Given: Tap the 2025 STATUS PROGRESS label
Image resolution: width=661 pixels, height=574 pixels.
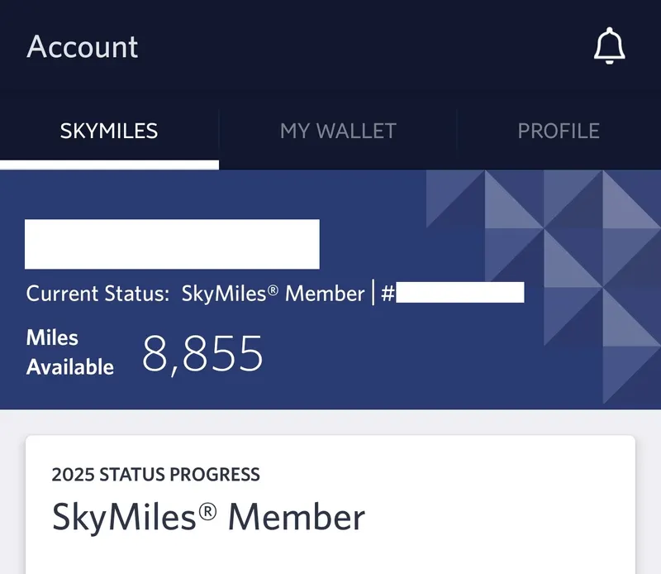Looking at the screenshot, I should tap(155, 475).
